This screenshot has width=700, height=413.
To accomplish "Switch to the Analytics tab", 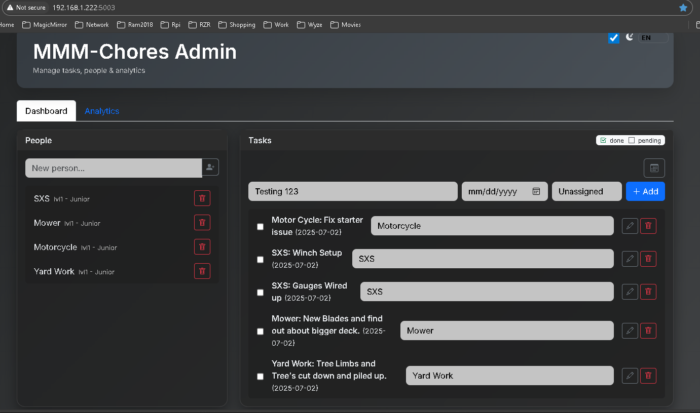I will click(x=102, y=111).
